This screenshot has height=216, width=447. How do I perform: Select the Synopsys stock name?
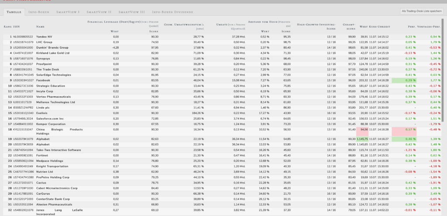pos(43,59)
